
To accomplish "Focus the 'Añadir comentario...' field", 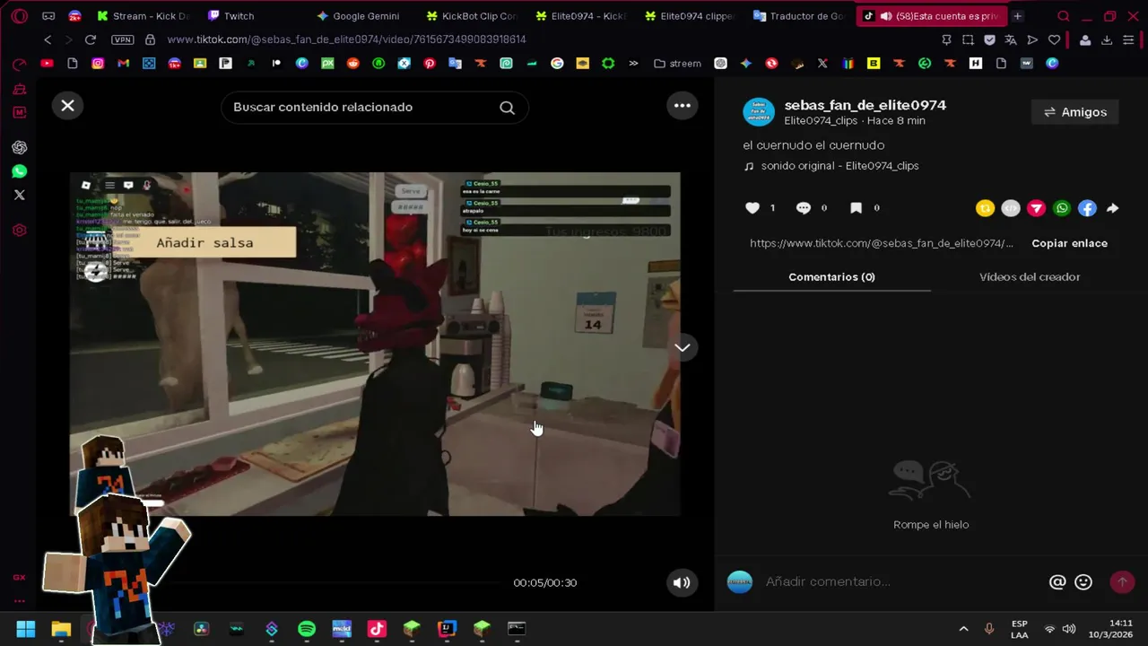I will tap(901, 582).
